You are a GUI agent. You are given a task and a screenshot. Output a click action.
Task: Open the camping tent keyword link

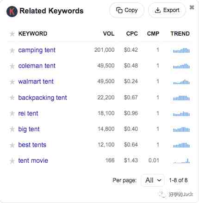[37, 50]
